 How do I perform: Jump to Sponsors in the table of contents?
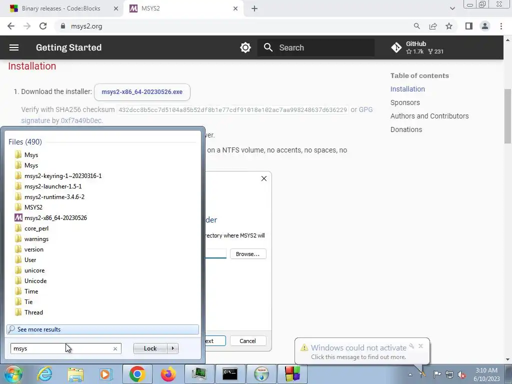pyautogui.click(x=405, y=102)
